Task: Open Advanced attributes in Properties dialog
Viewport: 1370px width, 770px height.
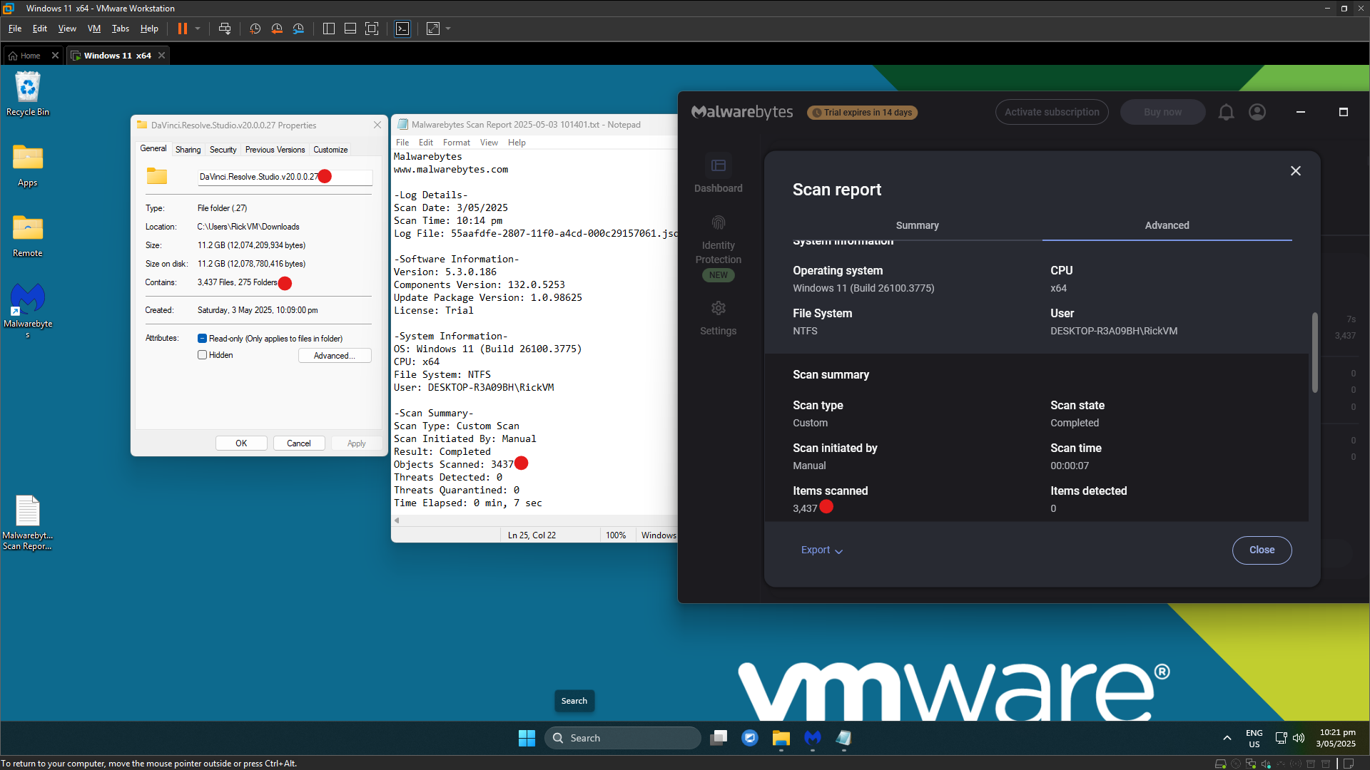Action: click(x=335, y=356)
